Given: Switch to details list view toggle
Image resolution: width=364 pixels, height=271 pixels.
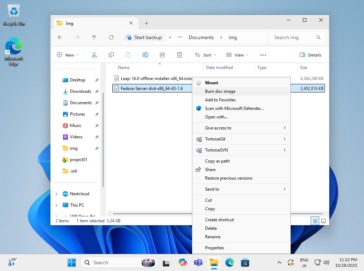Looking at the screenshot, I should [x=315, y=221].
